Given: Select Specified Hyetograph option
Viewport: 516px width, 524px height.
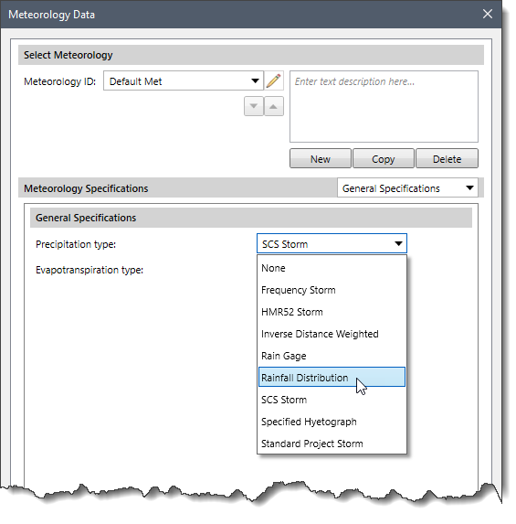Looking at the screenshot, I should [x=332, y=422].
